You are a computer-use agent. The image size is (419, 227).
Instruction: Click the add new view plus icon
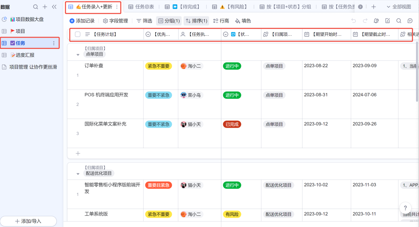click(x=373, y=7)
